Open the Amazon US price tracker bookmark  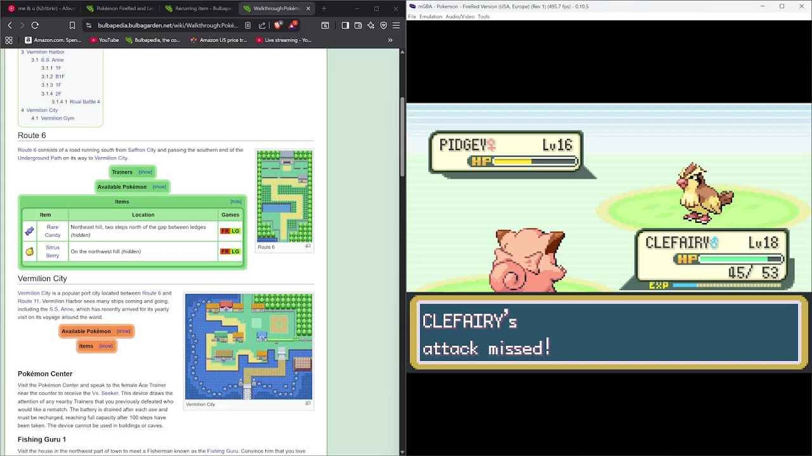coord(219,40)
